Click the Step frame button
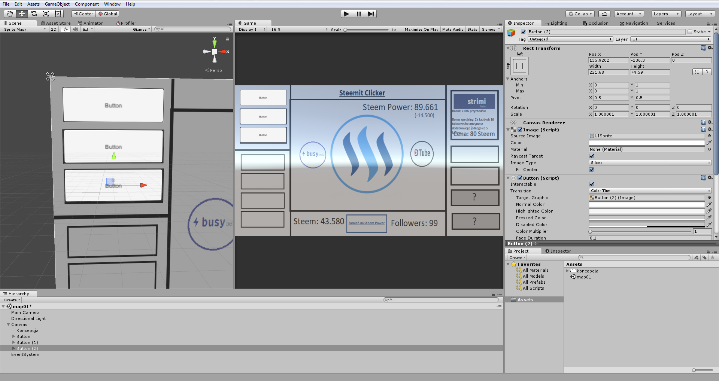Image resolution: width=719 pixels, height=381 pixels. (x=371, y=14)
